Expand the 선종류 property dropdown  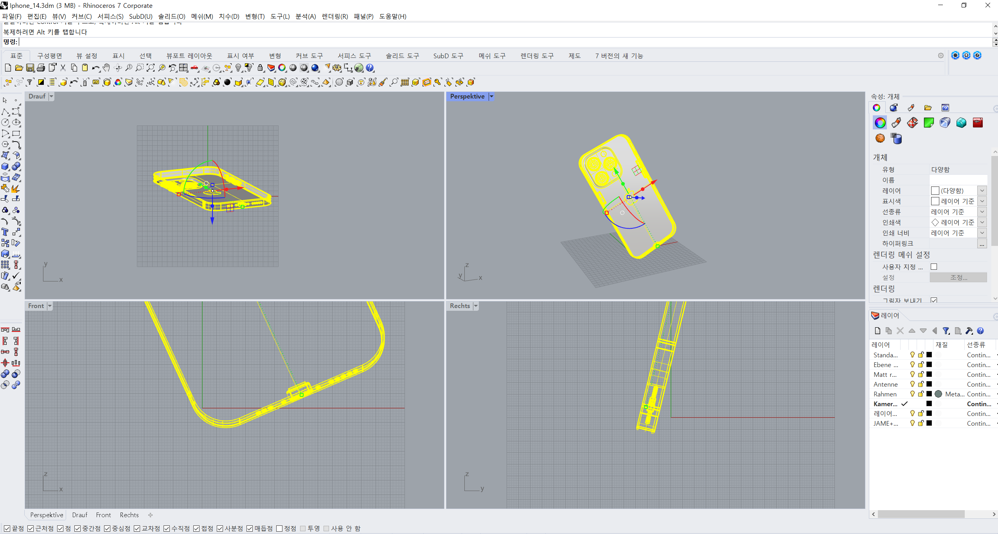click(982, 212)
